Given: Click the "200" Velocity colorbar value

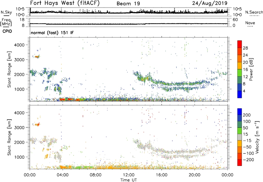Looking at the screenshot, I should [x=247, y=115].
